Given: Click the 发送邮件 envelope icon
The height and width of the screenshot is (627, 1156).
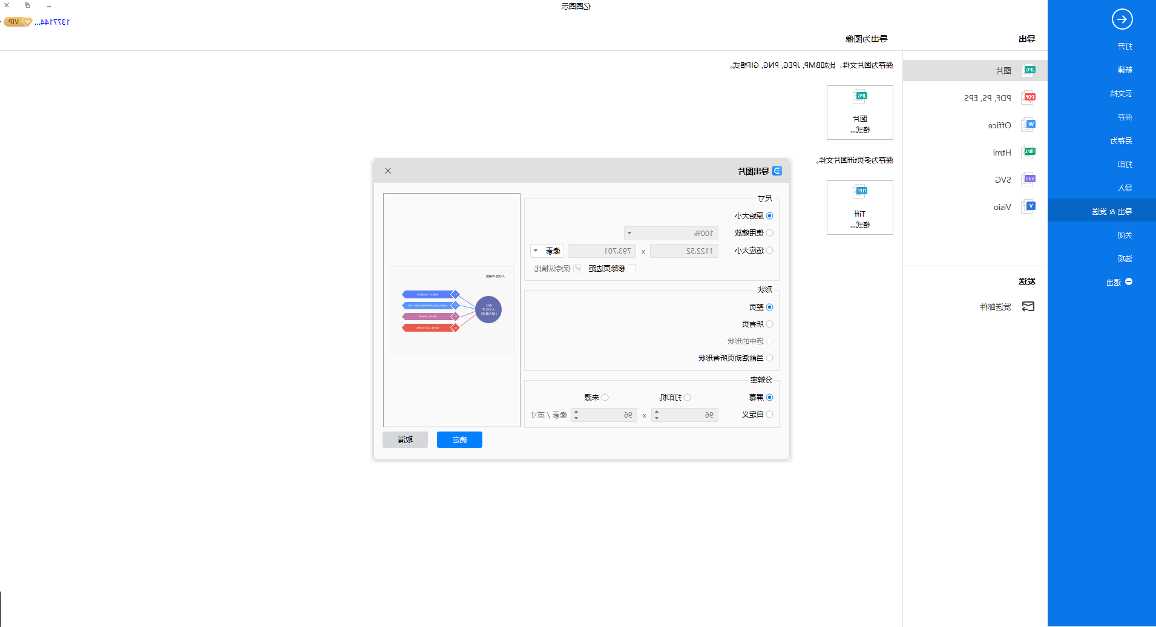Looking at the screenshot, I should click(x=1028, y=307).
